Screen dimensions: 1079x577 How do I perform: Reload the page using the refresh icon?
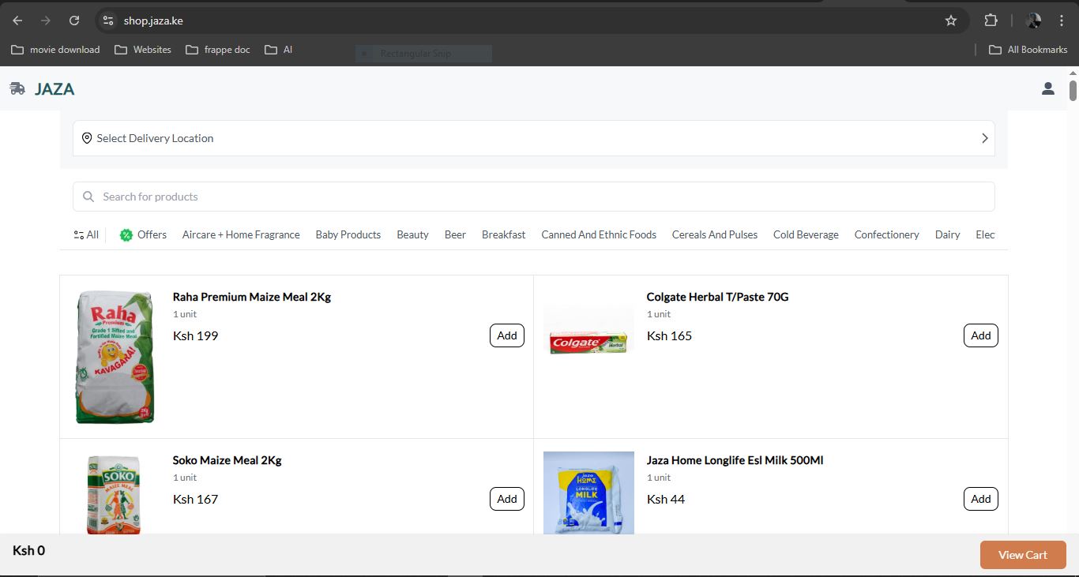click(74, 21)
